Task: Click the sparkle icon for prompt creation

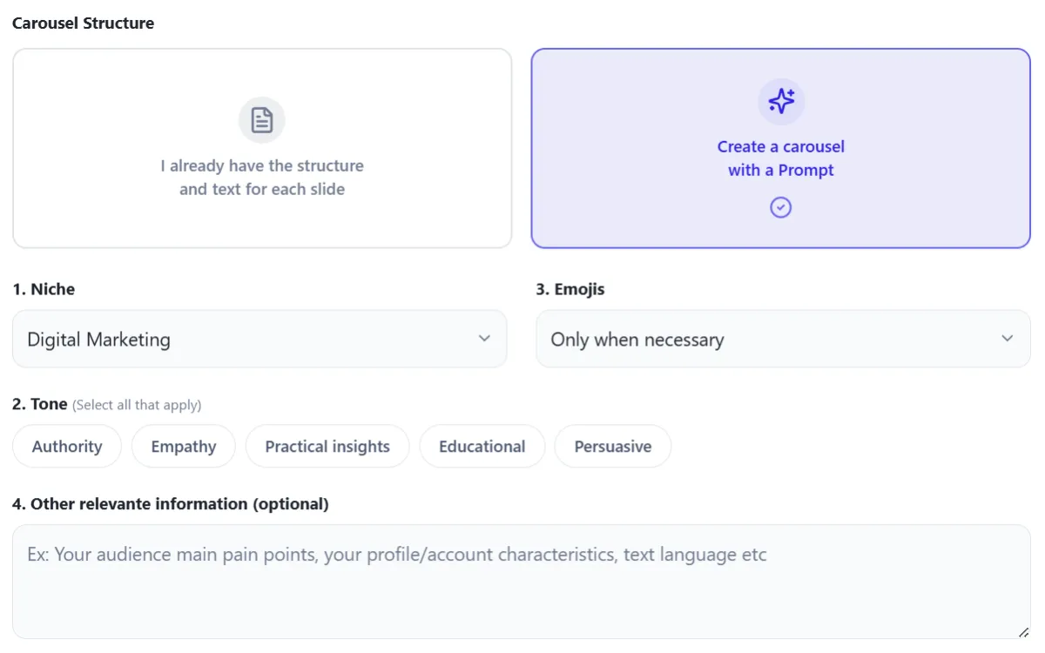Action: [781, 102]
